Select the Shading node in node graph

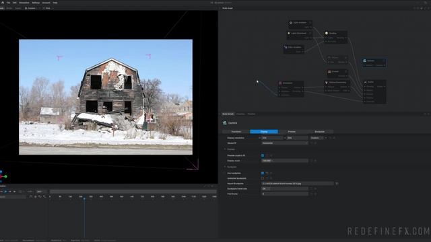click(336, 37)
